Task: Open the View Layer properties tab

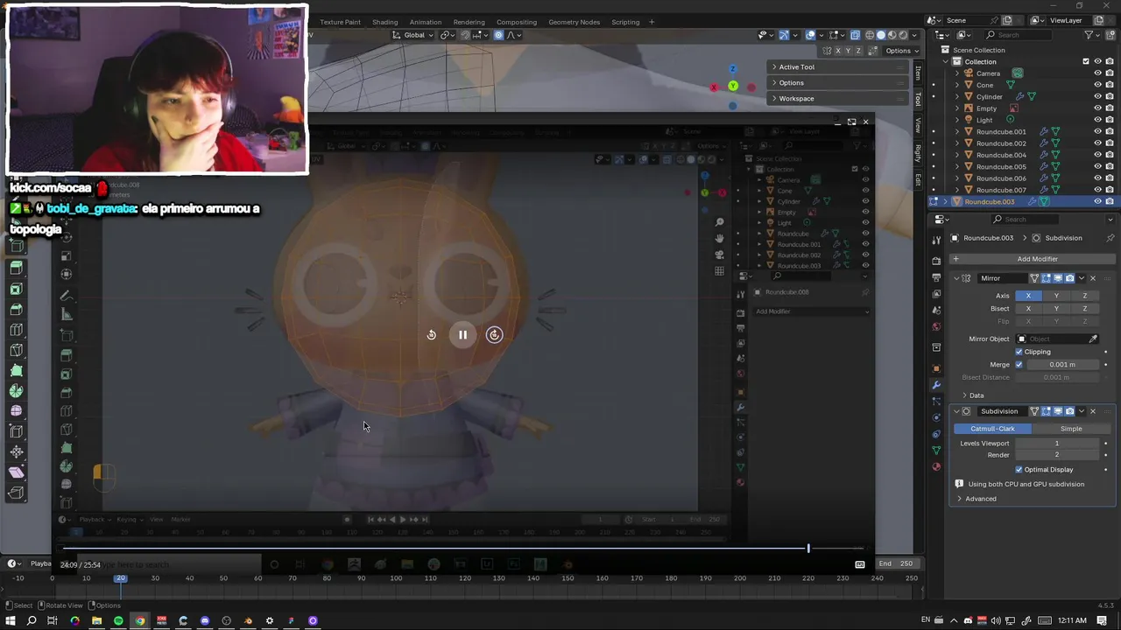Action: coord(936,294)
